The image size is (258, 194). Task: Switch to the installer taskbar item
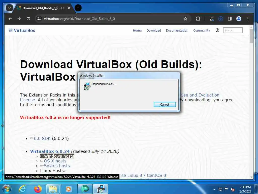coord(101,189)
